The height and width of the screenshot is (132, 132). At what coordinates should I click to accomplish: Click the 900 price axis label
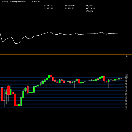[126, 83]
